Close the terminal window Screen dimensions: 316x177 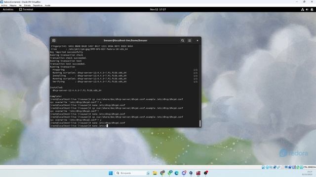197,40
